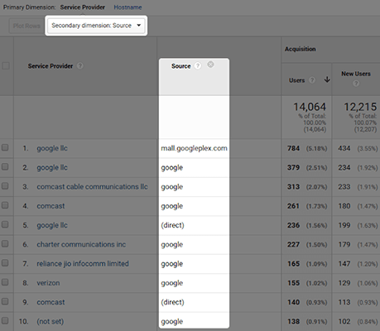Sort by the Service Provider column header
This screenshot has height=331, width=380.
[x=51, y=66]
